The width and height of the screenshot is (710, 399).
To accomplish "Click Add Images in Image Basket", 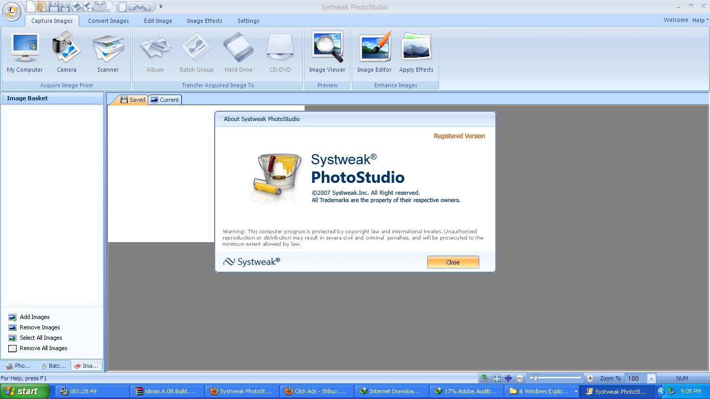I will [29, 317].
